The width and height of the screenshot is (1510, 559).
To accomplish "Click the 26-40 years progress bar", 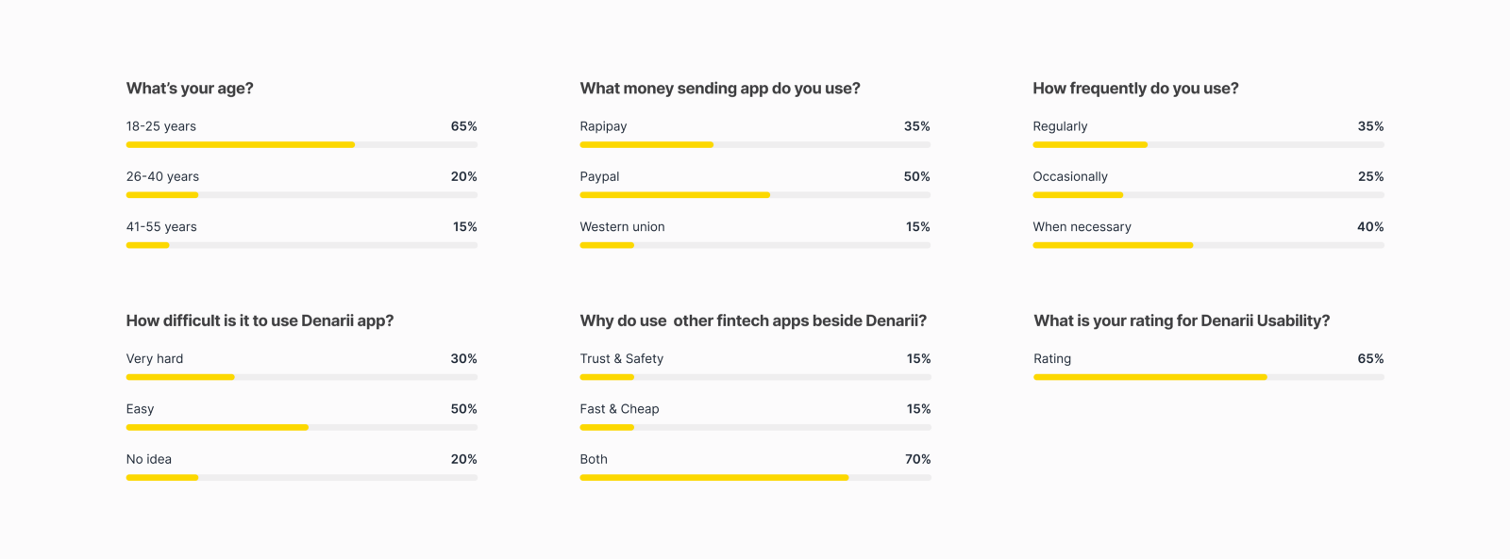I will pos(302,195).
